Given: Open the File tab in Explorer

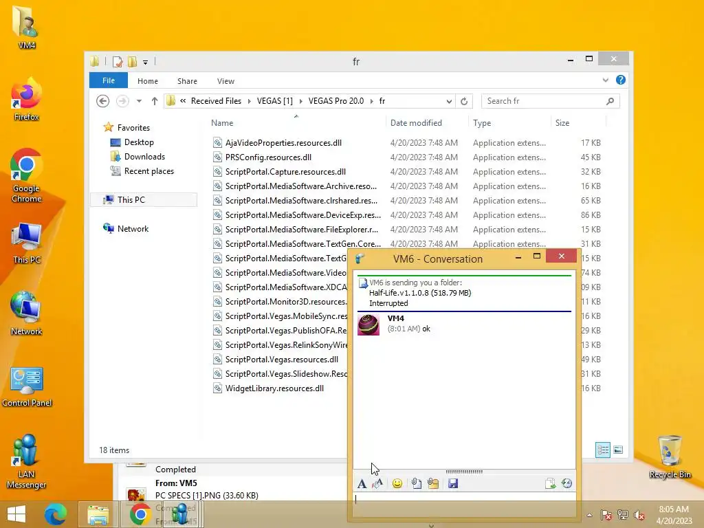Looking at the screenshot, I should 109,80.
